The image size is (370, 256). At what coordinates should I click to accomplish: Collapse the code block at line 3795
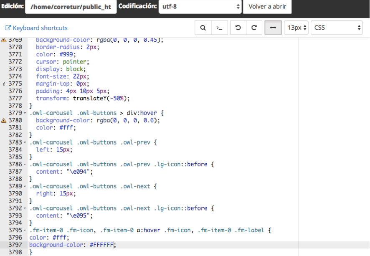(25, 230)
